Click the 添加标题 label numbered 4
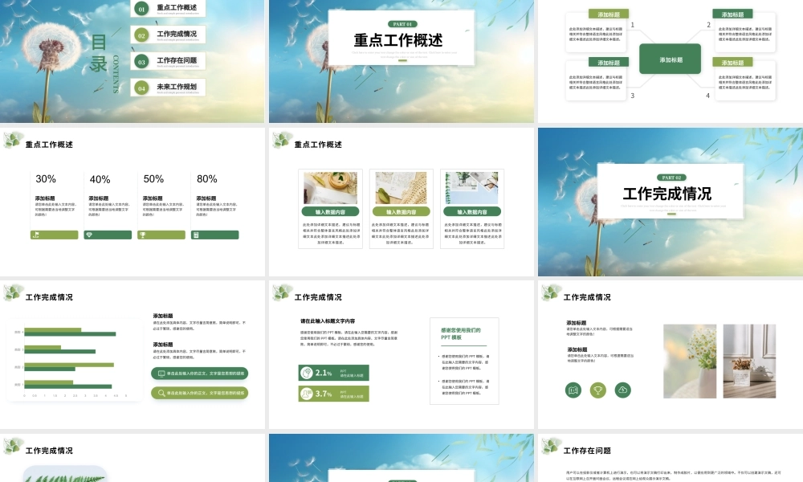 pyautogui.click(x=732, y=63)
